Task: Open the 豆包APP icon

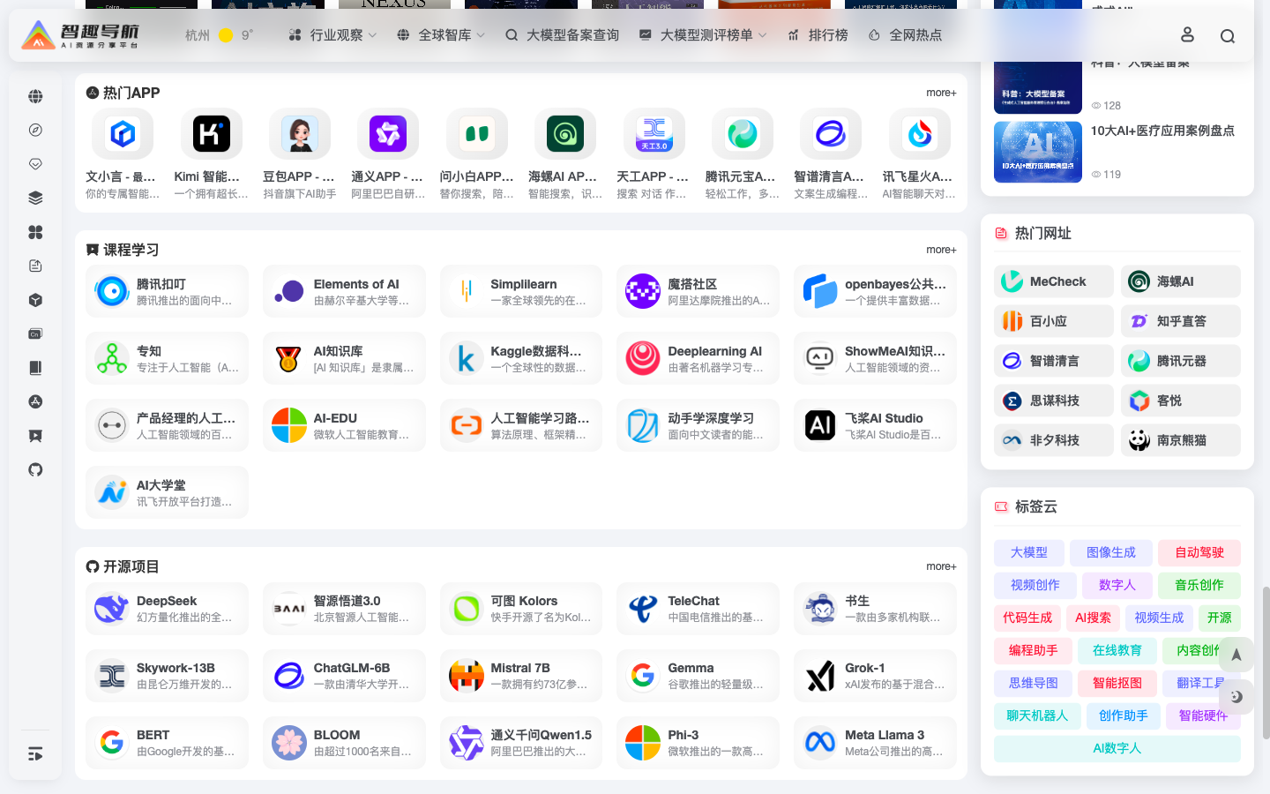Action: click(300, 134)
